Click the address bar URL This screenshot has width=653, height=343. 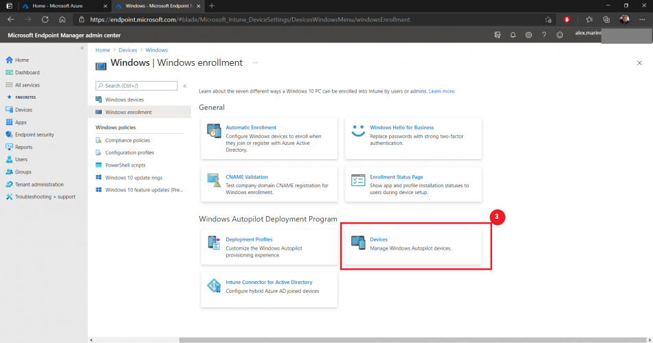[250, 19]
